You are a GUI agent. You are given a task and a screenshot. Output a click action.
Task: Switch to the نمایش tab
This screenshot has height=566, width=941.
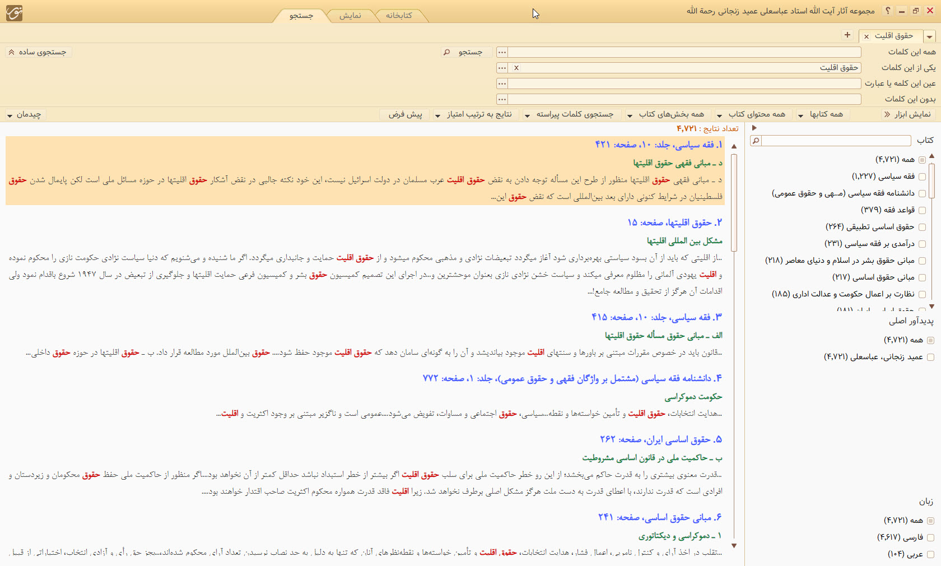coord(350,16)
